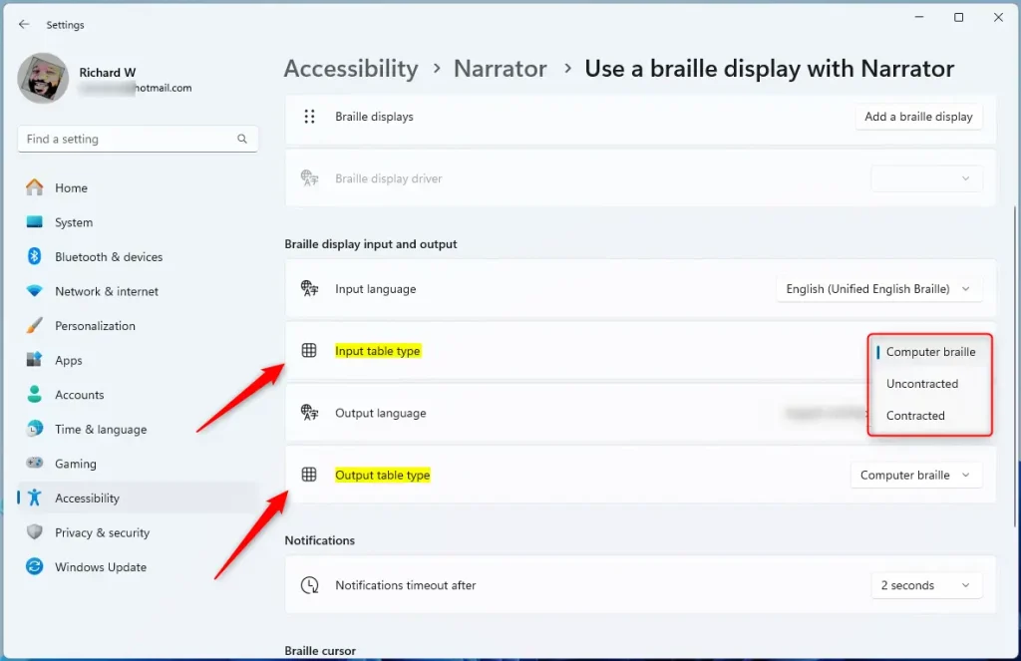Screen dimensions: 1021x661
Task: Click the System monitor icon
Action: pyautogui.click(x=35, y=222)
